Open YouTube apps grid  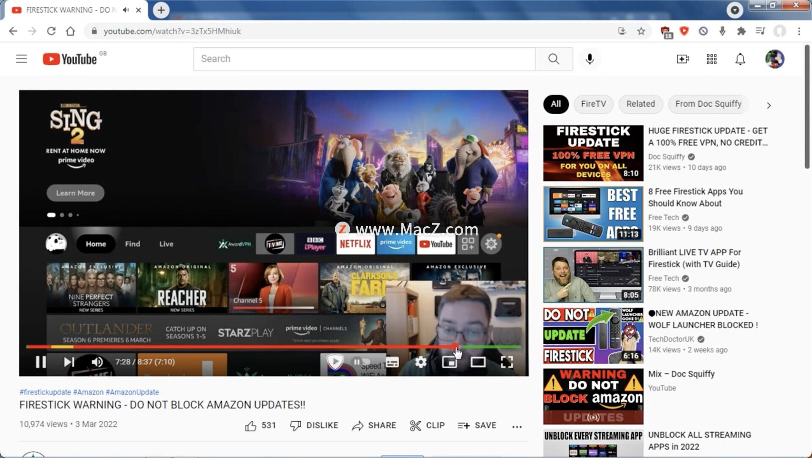click(x=711, y=59)
